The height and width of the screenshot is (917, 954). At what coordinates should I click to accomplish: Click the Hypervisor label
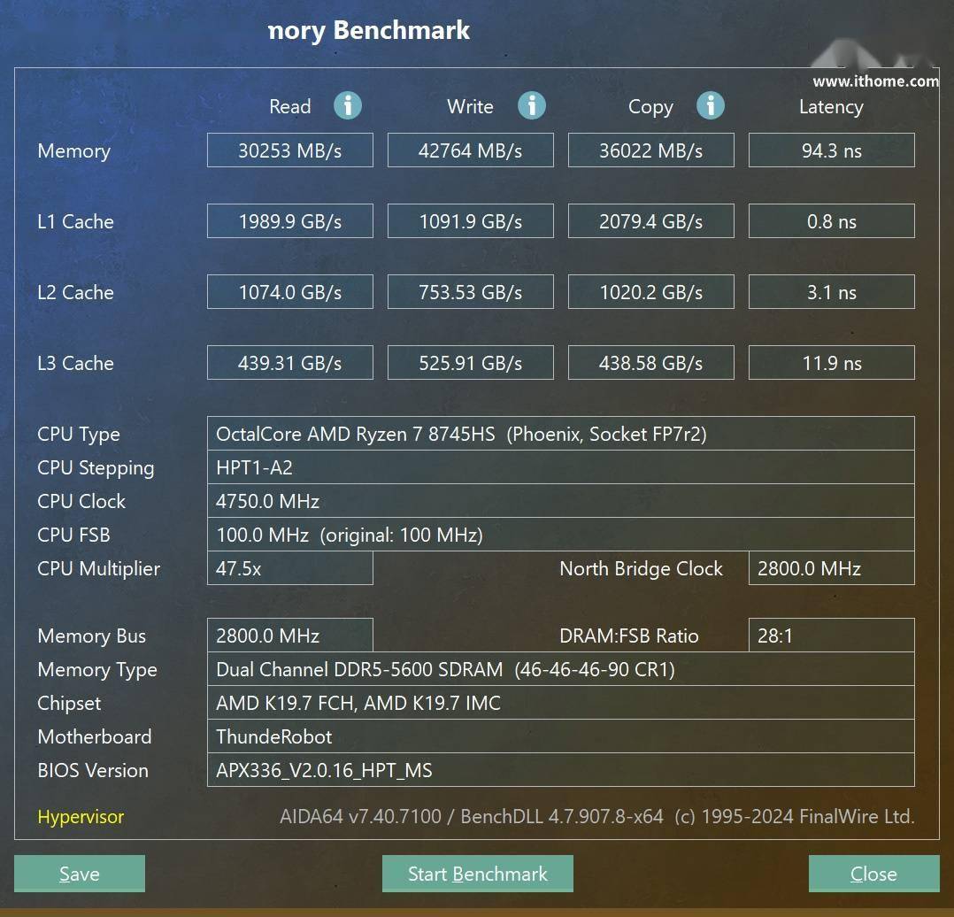click(81, 817)
